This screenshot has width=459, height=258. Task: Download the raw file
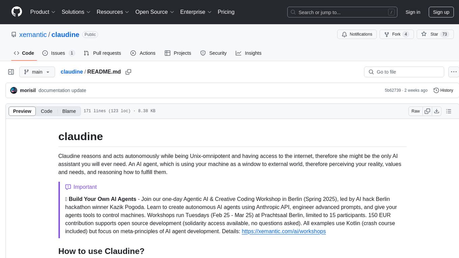click(x=437, y=111)
